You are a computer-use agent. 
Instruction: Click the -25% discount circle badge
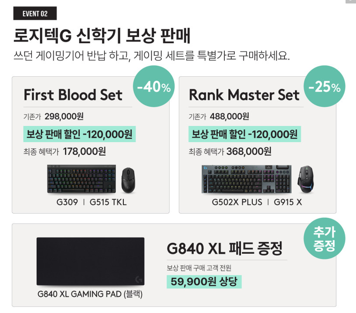coord(324,88)
